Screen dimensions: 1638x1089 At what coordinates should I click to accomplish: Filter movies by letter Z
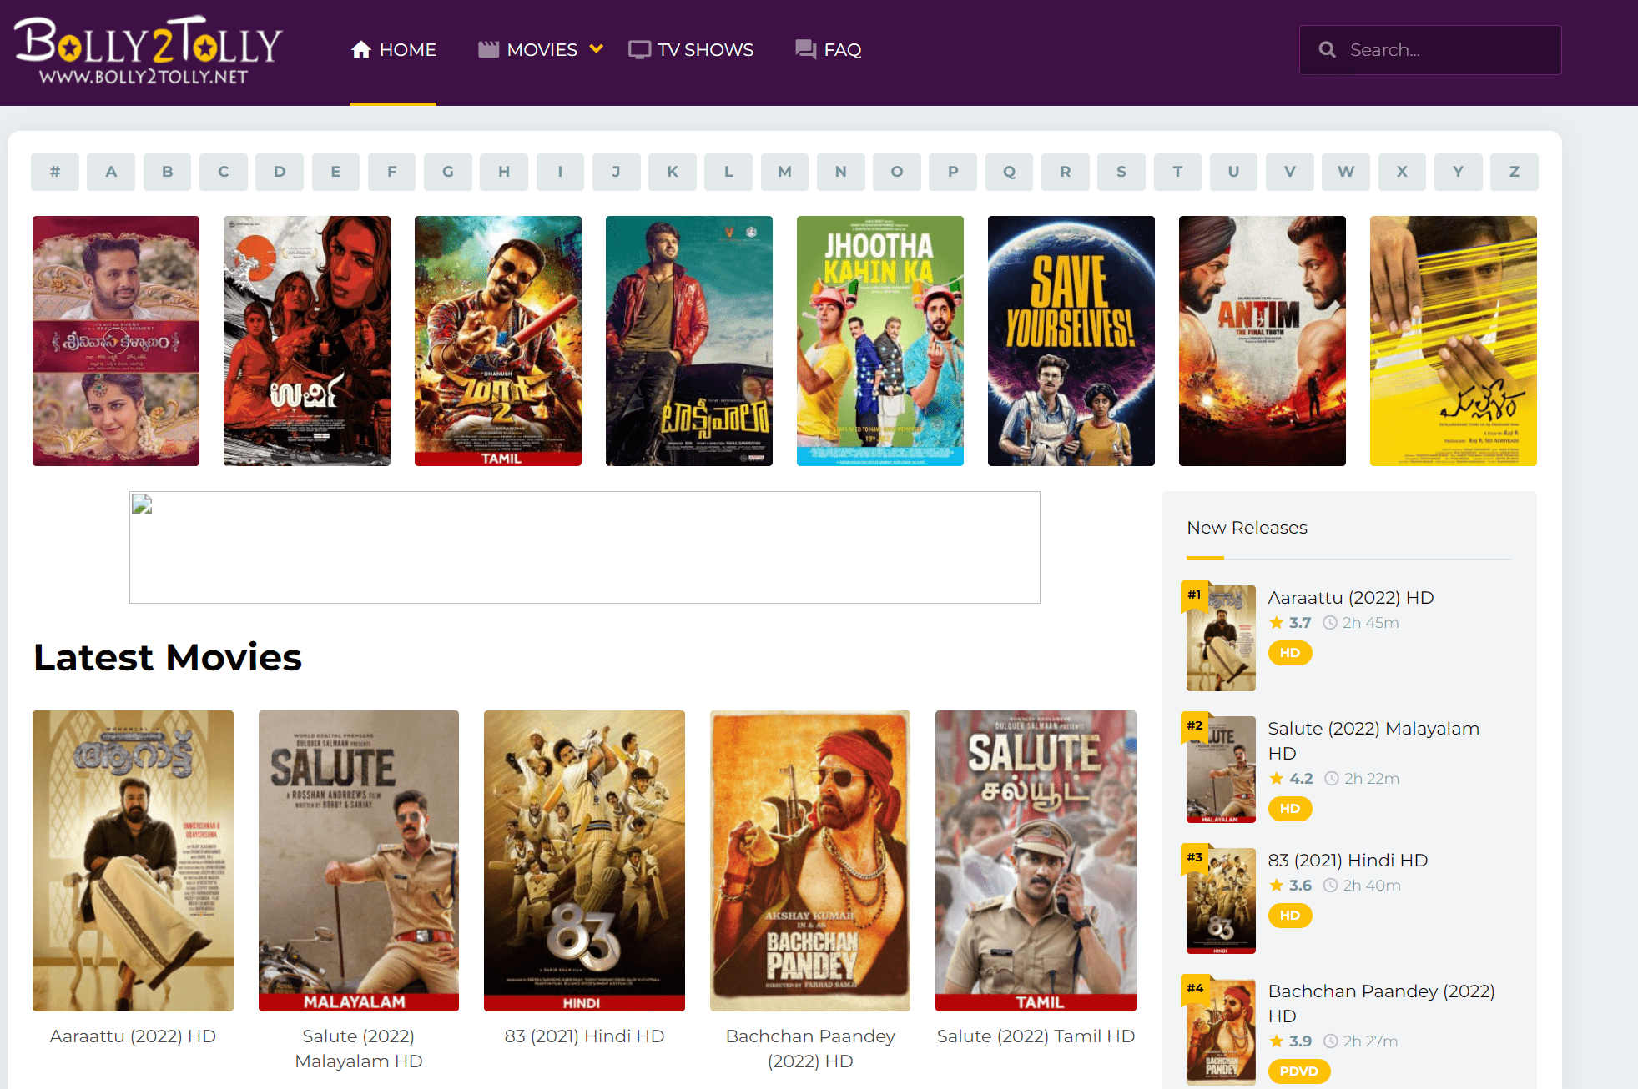(x=1515, y=172)
